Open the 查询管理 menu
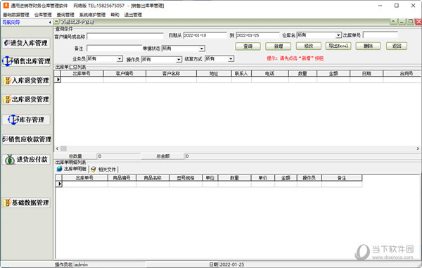The height and width of the screenshot is (268, 422). 65,15
